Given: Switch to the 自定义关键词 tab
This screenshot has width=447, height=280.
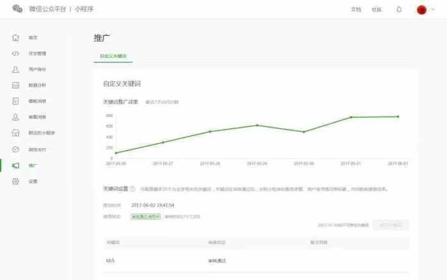Looking at the screenshot, I should click(113, 56).
